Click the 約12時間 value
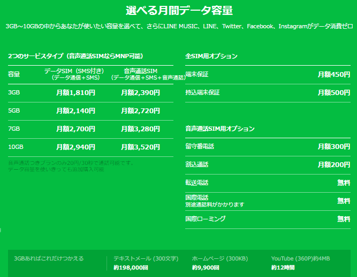 click(283, 268)
